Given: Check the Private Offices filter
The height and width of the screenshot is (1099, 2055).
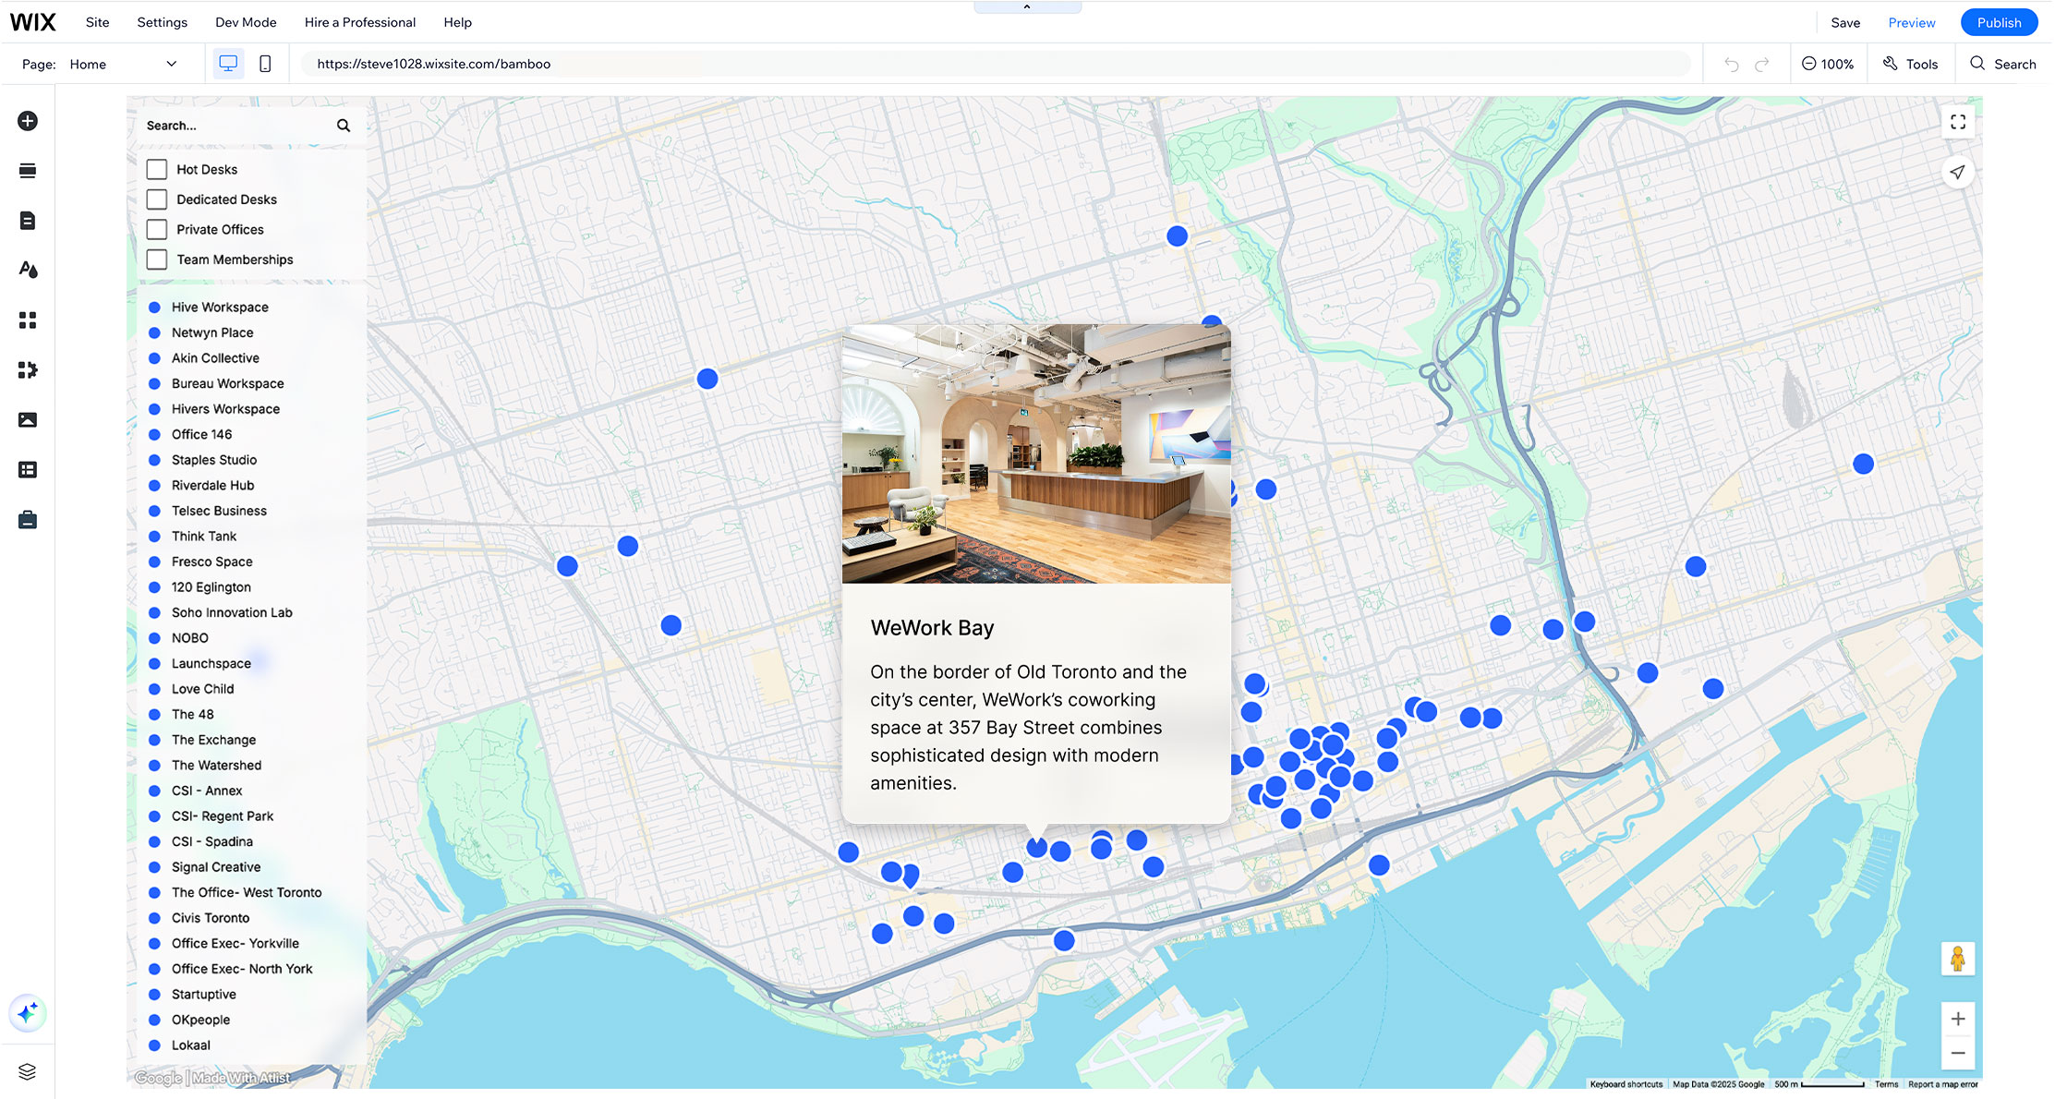Looking at the screenshot, I should click(x=157, y=229).
